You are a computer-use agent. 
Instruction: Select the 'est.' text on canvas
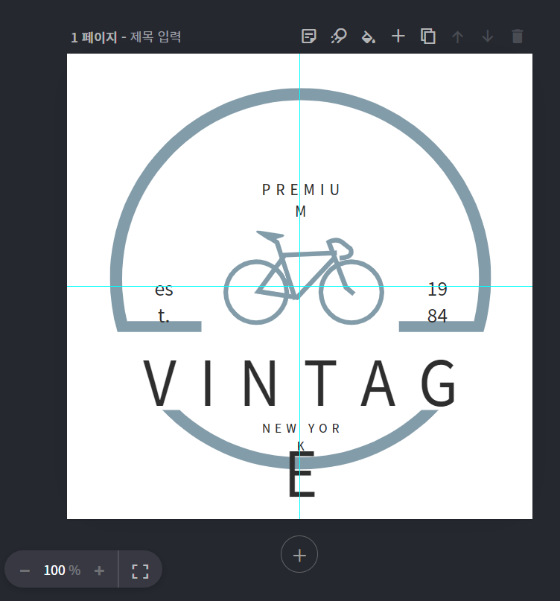click(164, 302)
